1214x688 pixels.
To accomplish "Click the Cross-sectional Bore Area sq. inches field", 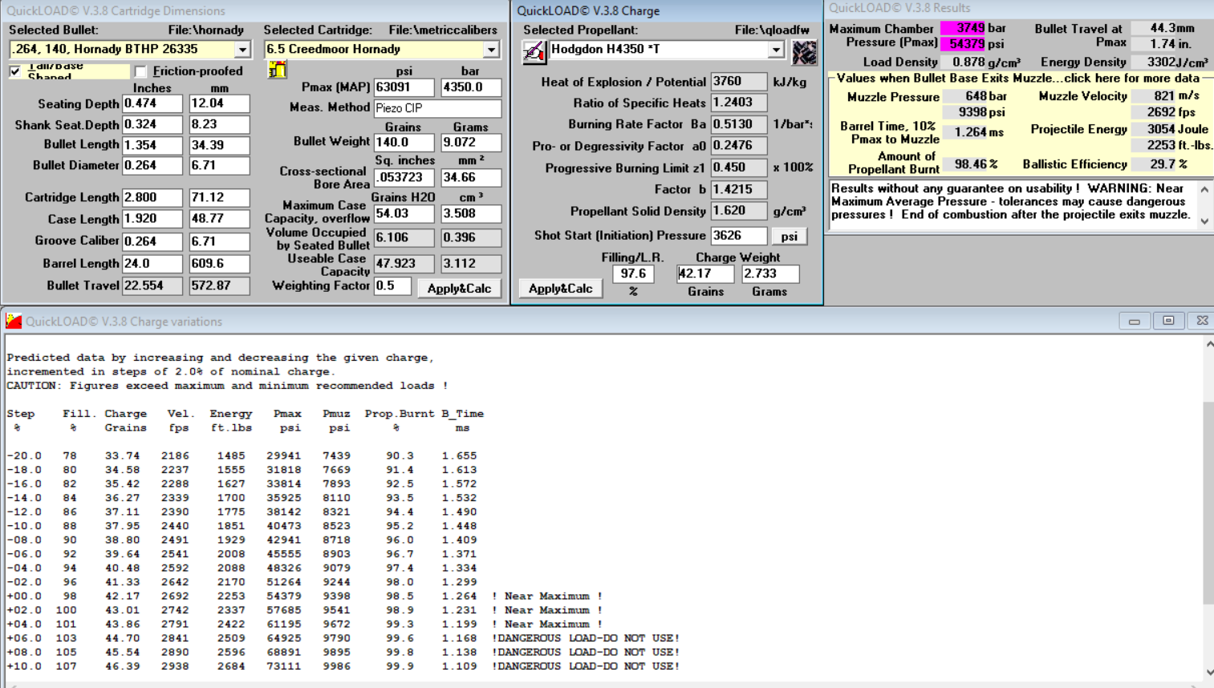I will pyautogui.click(x=404, y=177).
